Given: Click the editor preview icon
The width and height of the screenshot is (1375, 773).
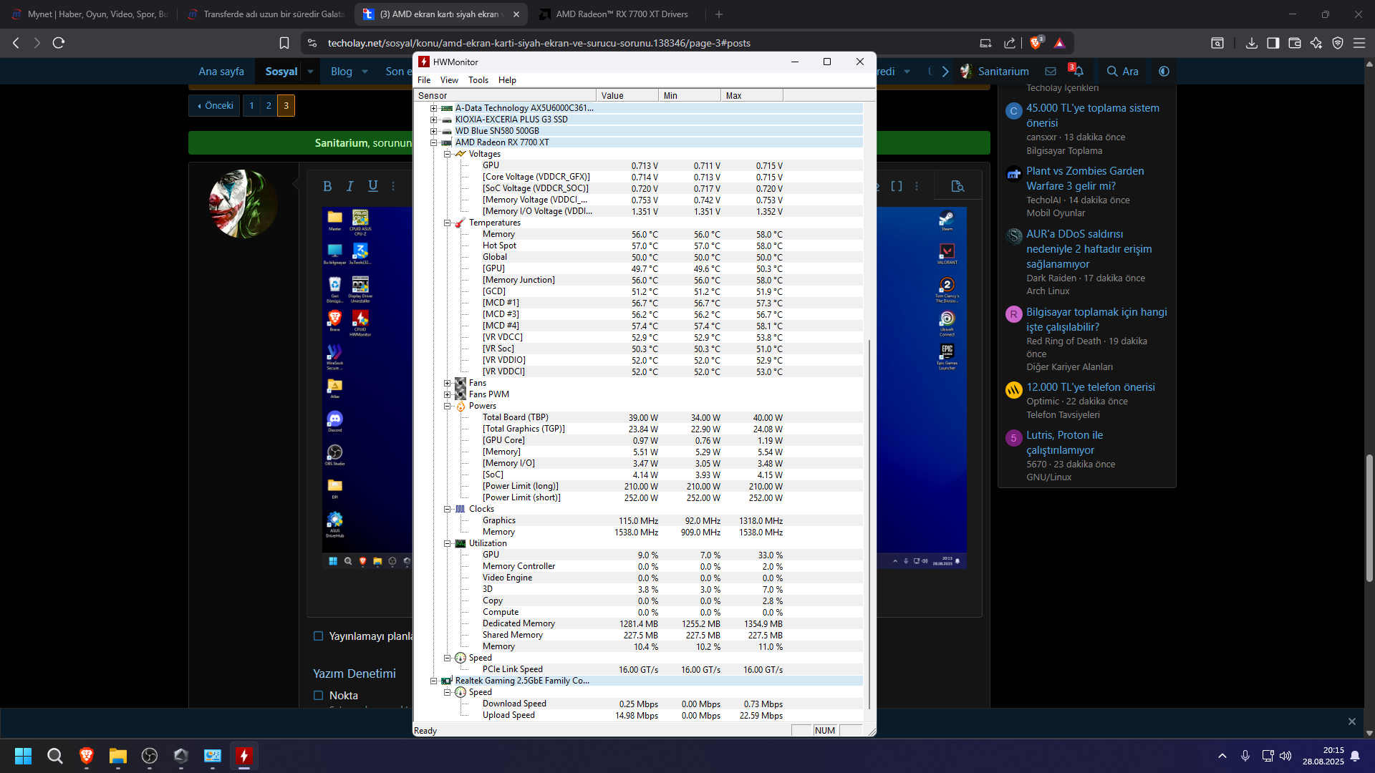Looking at the screenshot, I should (x=957, y=186).
